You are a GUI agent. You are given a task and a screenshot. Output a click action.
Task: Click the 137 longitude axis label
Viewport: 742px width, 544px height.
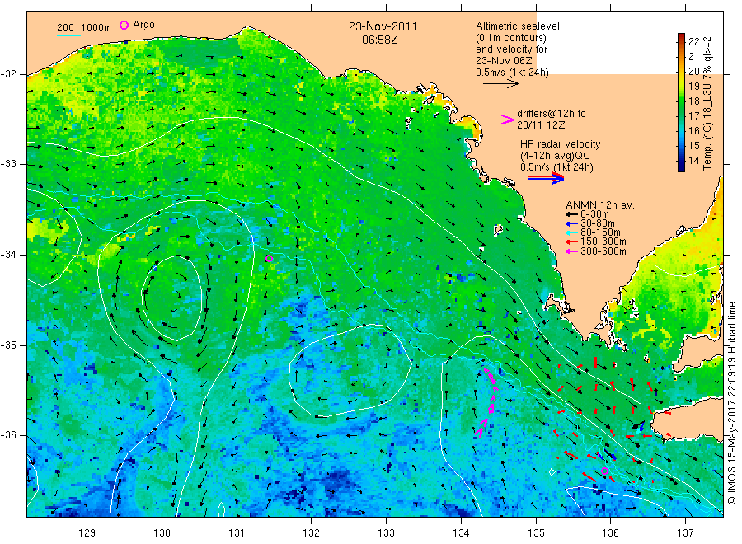click(685, 533)
